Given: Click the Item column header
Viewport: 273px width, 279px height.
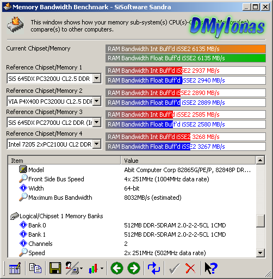Looking at the screenshot, I should click(64, 160).
